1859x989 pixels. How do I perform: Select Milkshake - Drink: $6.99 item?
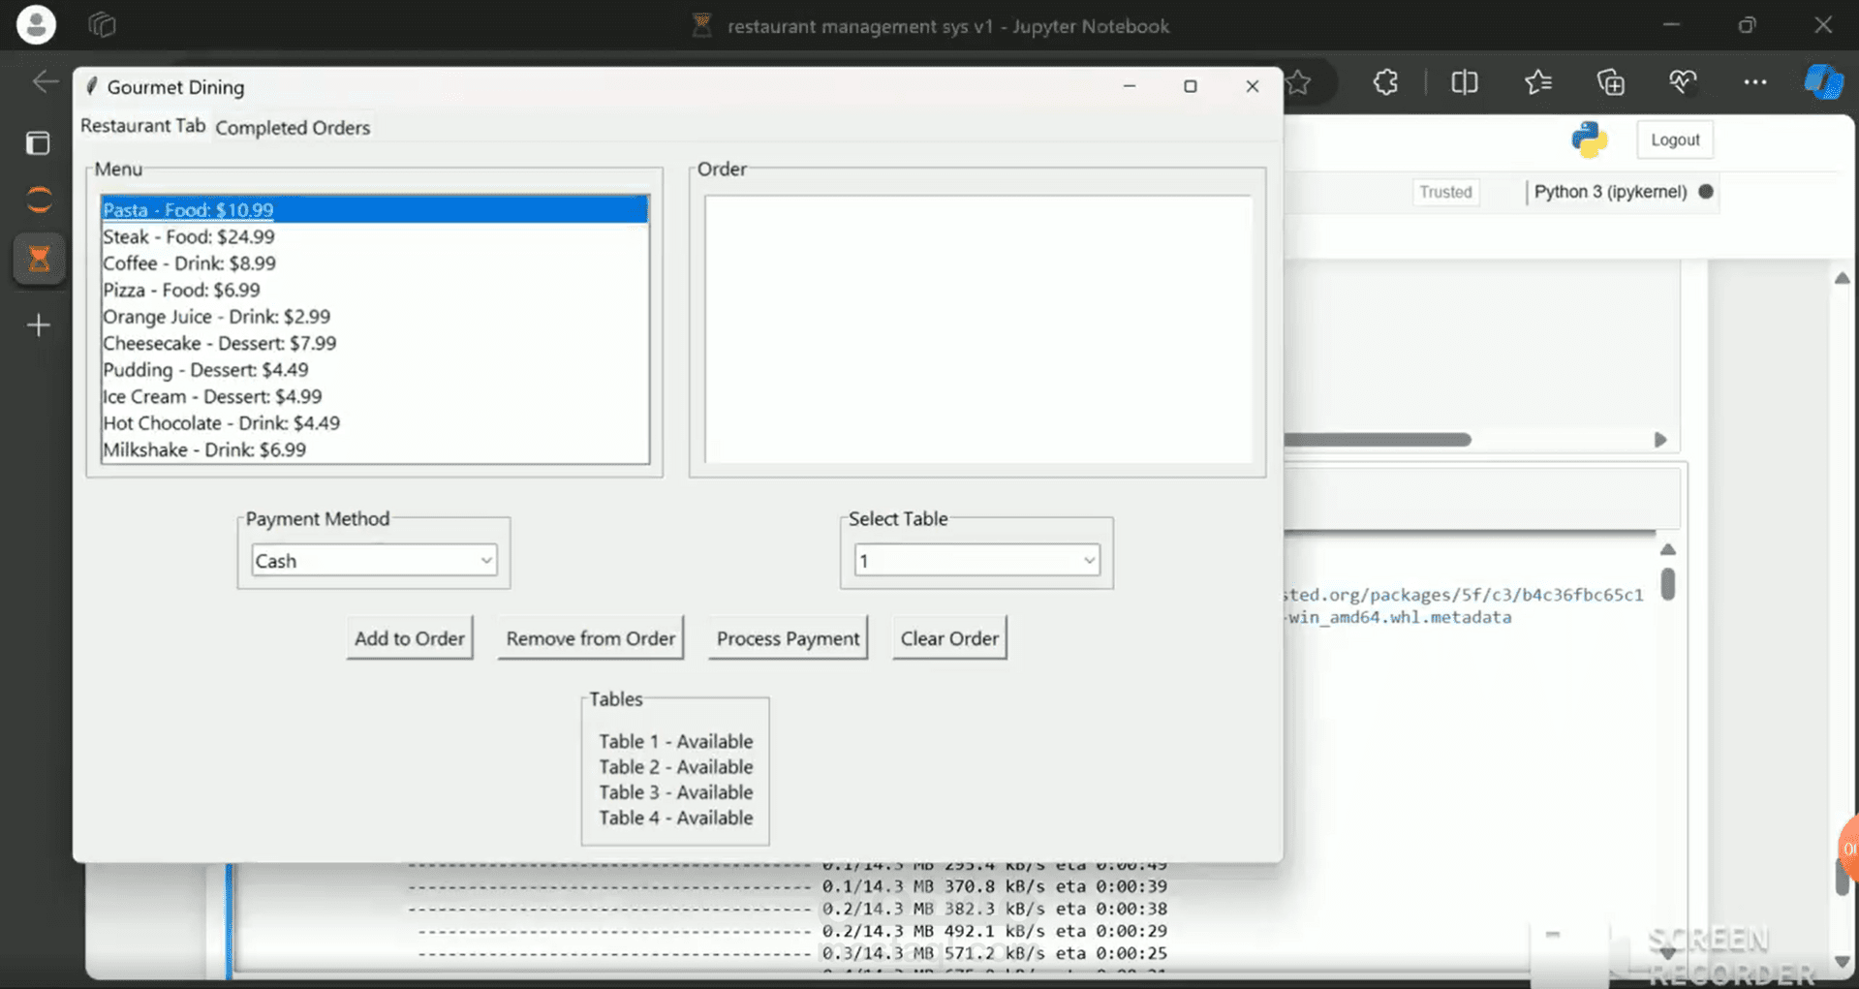(375, 449)
